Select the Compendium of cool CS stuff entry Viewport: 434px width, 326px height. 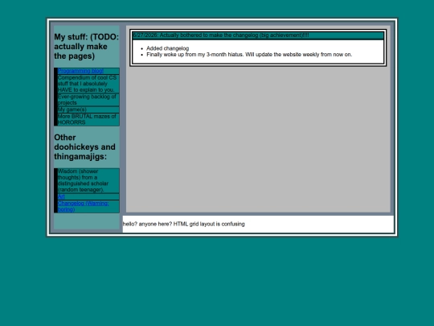coord(88,84)
